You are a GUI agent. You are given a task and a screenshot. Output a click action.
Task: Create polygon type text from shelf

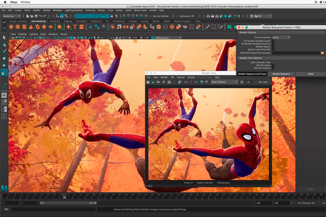(75, 27)
